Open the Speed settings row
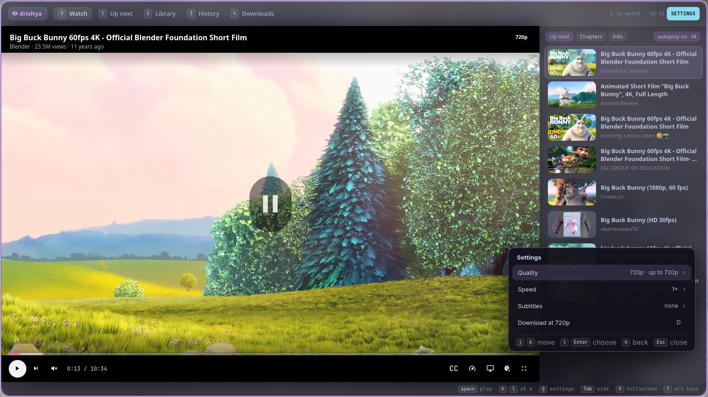The height and width of the screenshot is (397, 708). pos(602,289)
